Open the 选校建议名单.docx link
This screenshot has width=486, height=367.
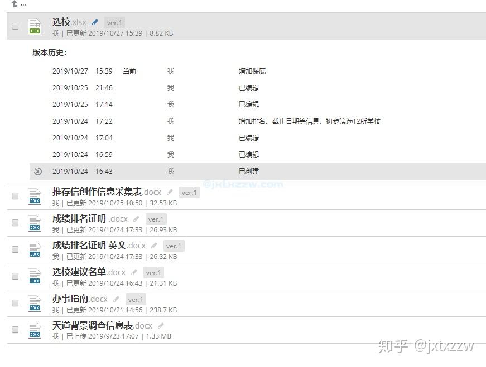click(89, 272)
